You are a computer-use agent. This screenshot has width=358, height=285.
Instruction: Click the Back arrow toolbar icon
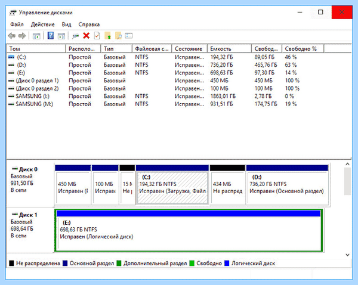[12, 36]
